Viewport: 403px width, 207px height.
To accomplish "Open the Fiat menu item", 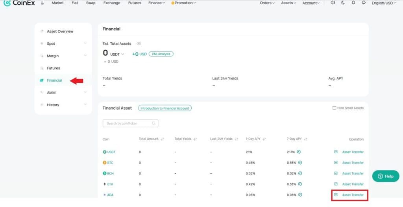I will click(75, 3).
